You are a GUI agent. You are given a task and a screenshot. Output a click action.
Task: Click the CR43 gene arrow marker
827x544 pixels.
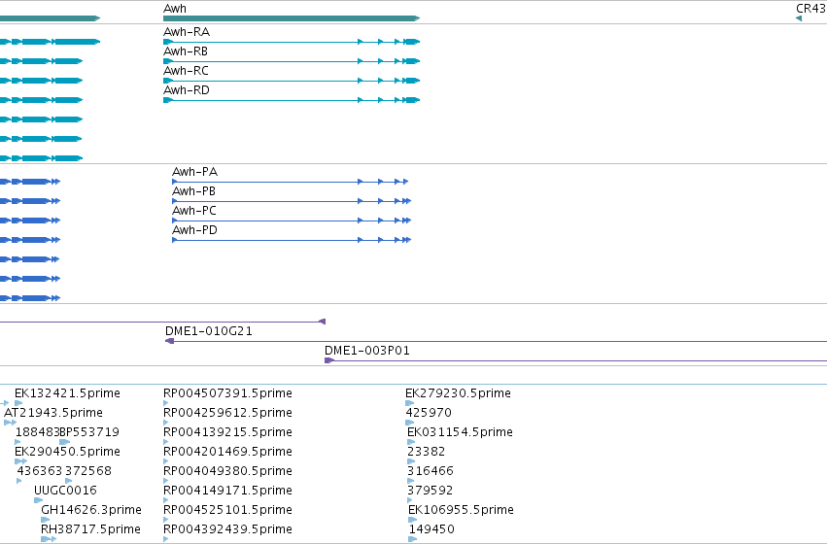[x=799, y=18]
